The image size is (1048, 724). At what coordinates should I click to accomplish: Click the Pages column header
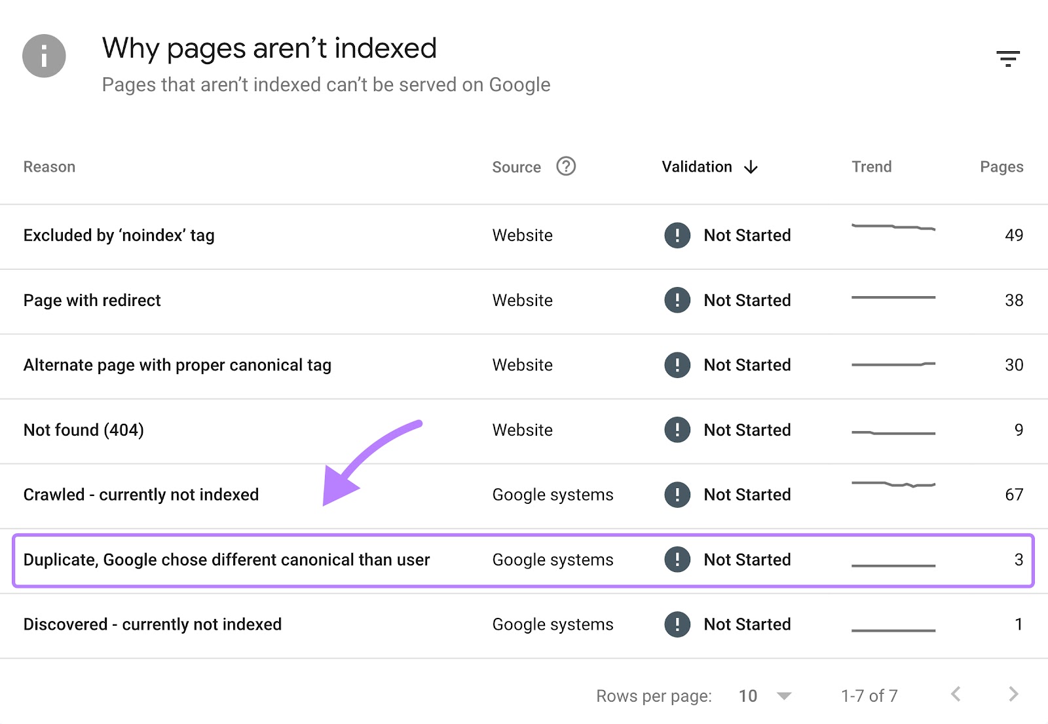[1001, 167]
